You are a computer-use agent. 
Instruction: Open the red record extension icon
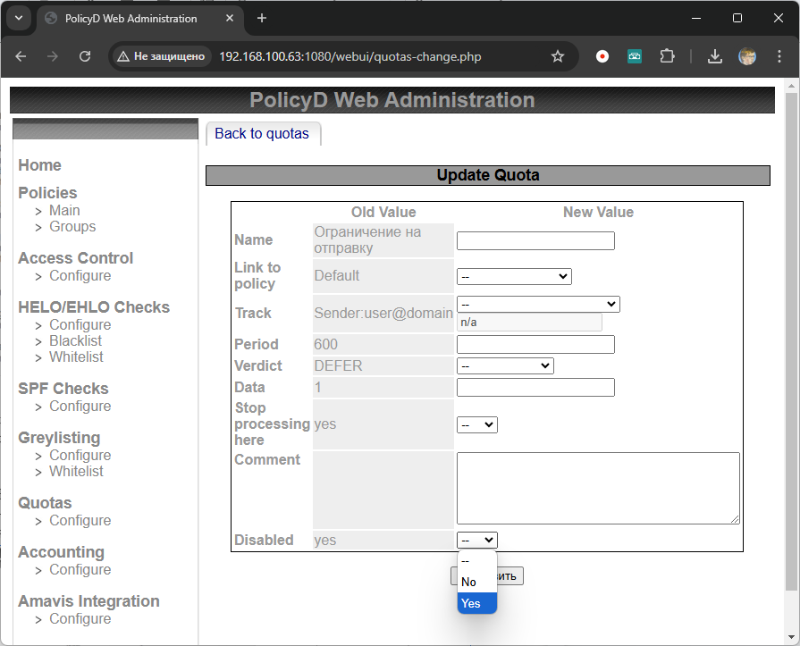click(x=602, y=56)
